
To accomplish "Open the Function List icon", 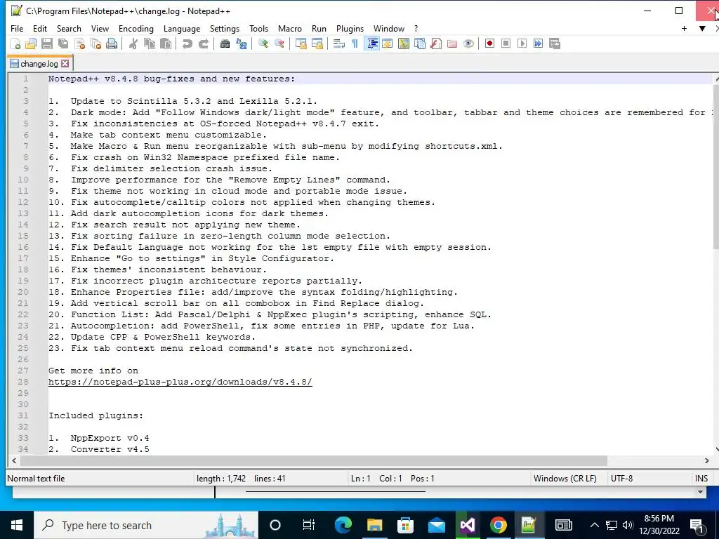I will [435, 44].
